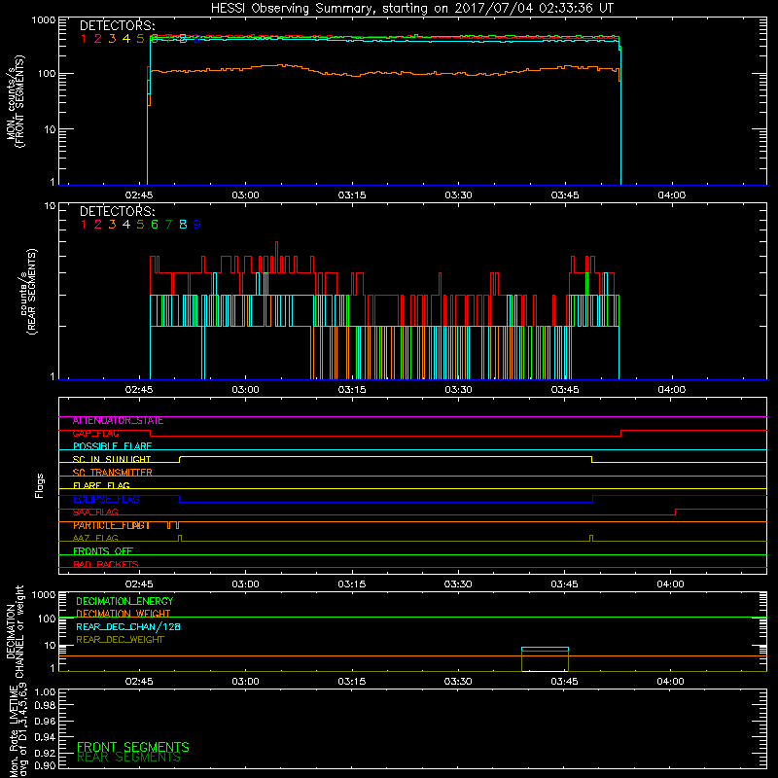This screenshot has height=778, width=778.
Task: Select detector 1 in rear segments legend
Action: 84,225
